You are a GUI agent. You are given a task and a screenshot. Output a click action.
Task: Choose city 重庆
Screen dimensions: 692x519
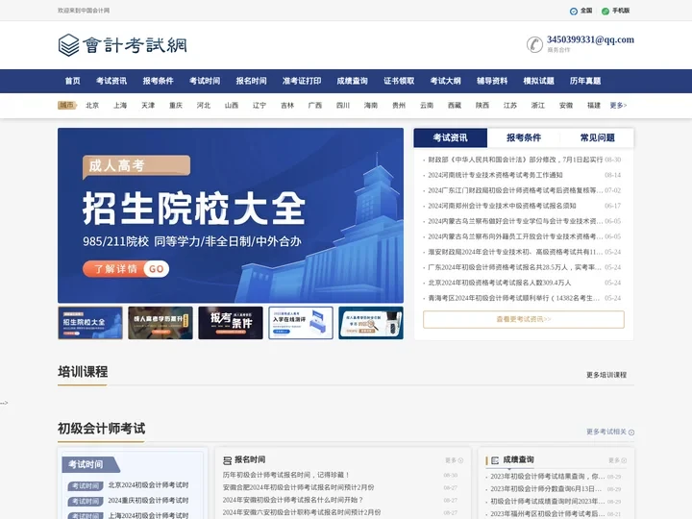tap(176, 105)
